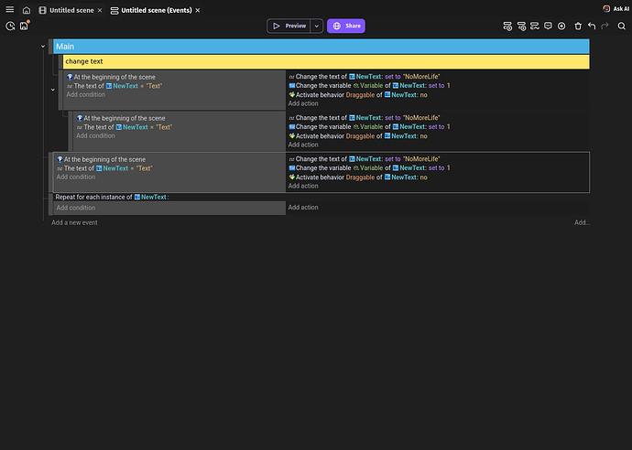Open the project history clock icon
This screenshot has width=632, height=450.
pyautogui.click(x=10, y=26)
